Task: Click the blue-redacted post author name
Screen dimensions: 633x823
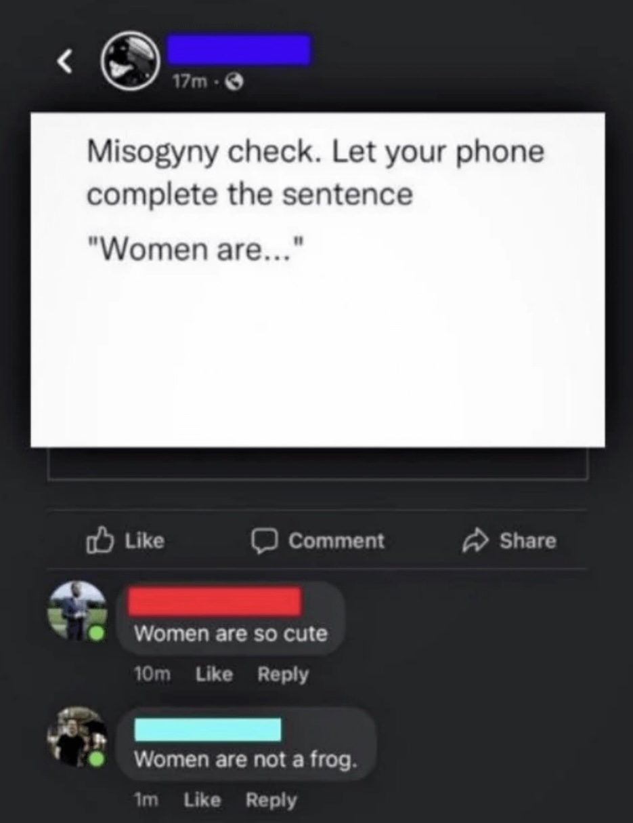Action: point(239,50)
